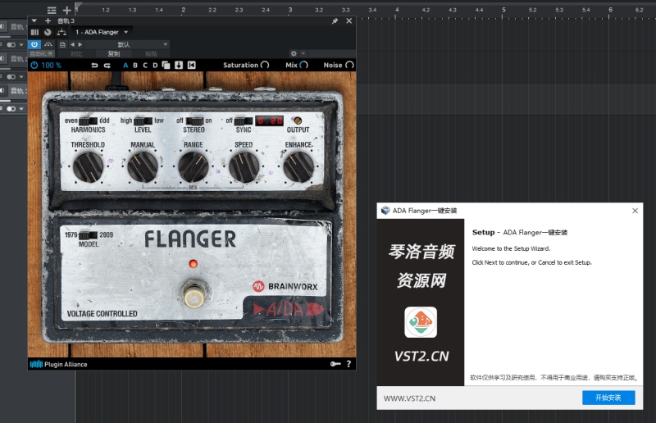Open the key license icon in the bottom bar
The width and height of the screenshot is (656, 423).
[x=335, y=364]
